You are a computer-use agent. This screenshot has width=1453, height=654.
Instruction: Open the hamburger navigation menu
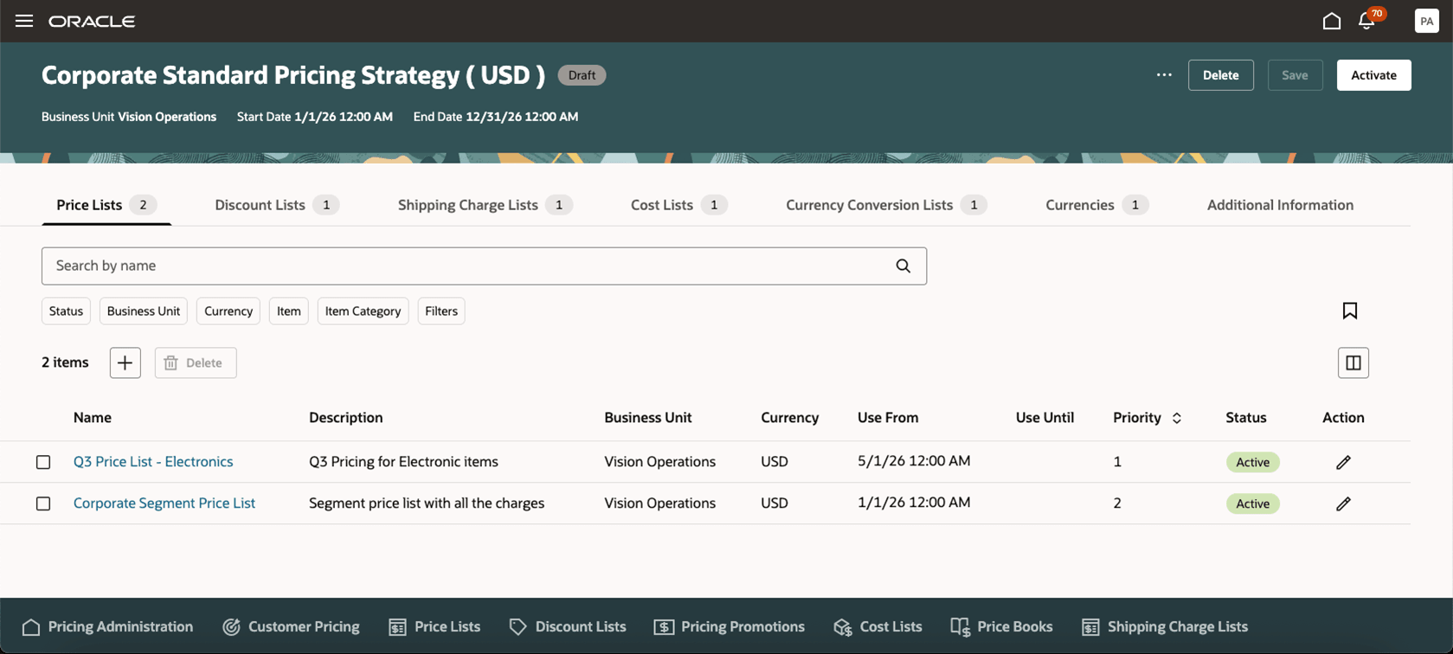pyautogui.click(x=24, y=21)
